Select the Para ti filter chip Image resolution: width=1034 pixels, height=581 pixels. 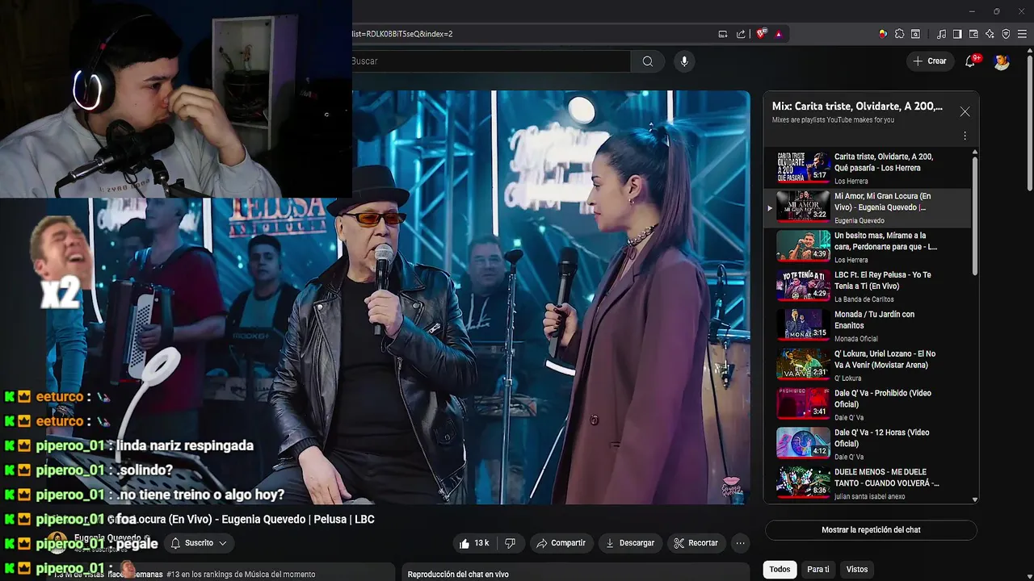click(818, 570)
